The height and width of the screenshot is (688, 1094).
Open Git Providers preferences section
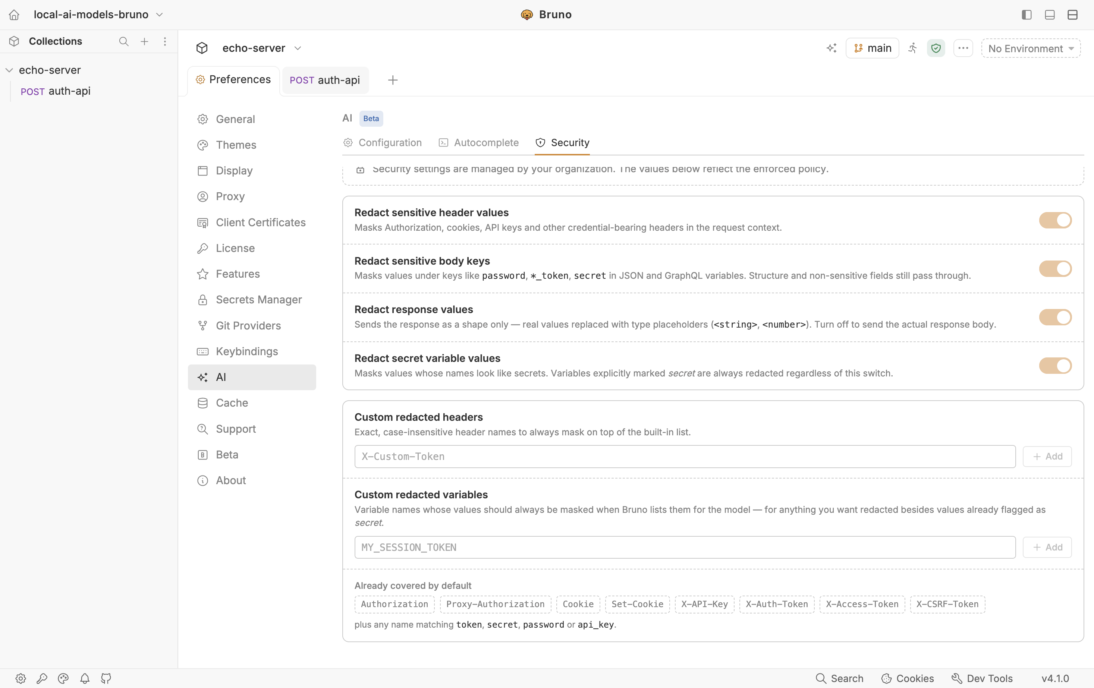(252, 326)
